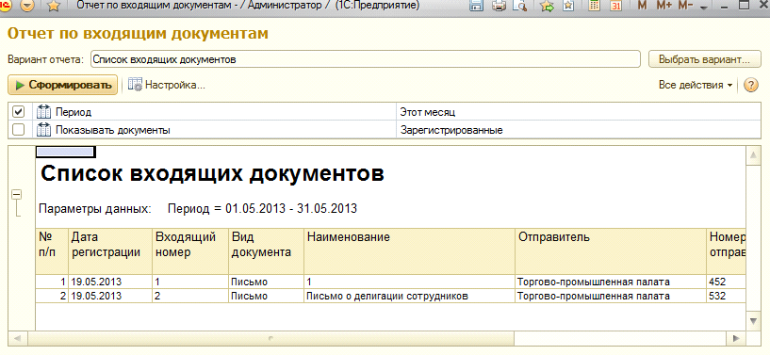Click the Список входящих документов report title
The image size is (770, 355).
click(x=212, y=173)
